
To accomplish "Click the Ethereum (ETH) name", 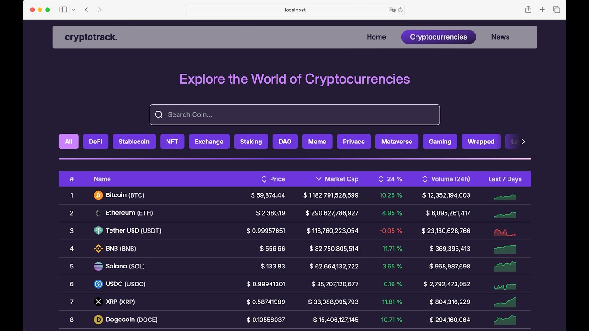I will pos(129,213).
